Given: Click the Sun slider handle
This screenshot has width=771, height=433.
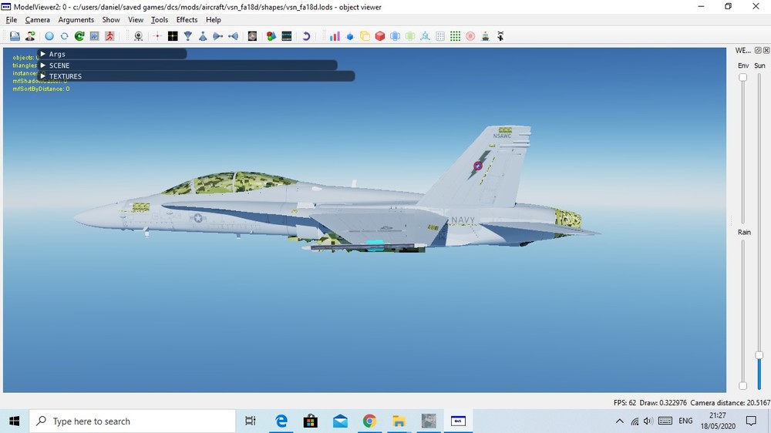Looking at the screenshot, I should click(x=759, y=354).
